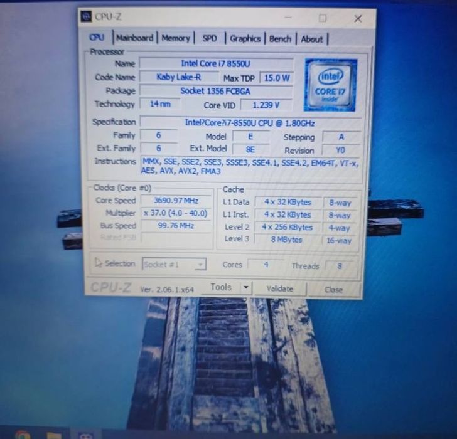Maximize the CPU-Z window
457x439 pixels.
pos(323,18)
